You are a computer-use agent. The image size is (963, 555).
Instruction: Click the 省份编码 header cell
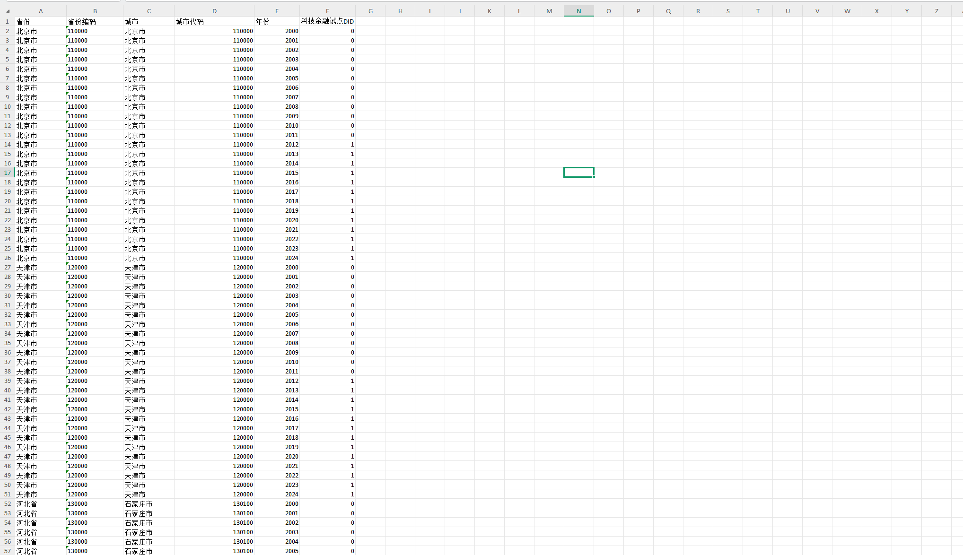point(82,22)
